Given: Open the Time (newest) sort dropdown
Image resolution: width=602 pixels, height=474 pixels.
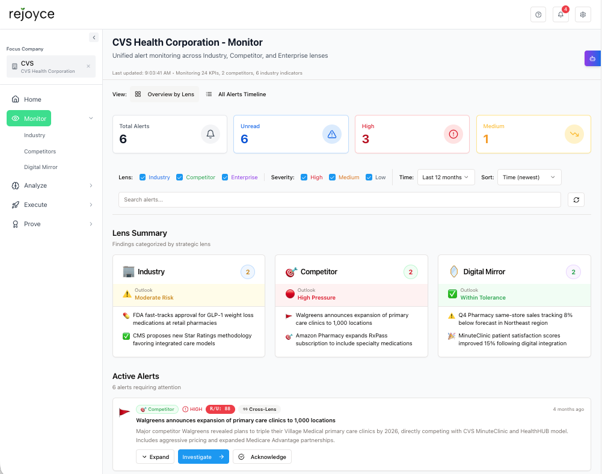Looking at the screenshot, I should [529, 177].
